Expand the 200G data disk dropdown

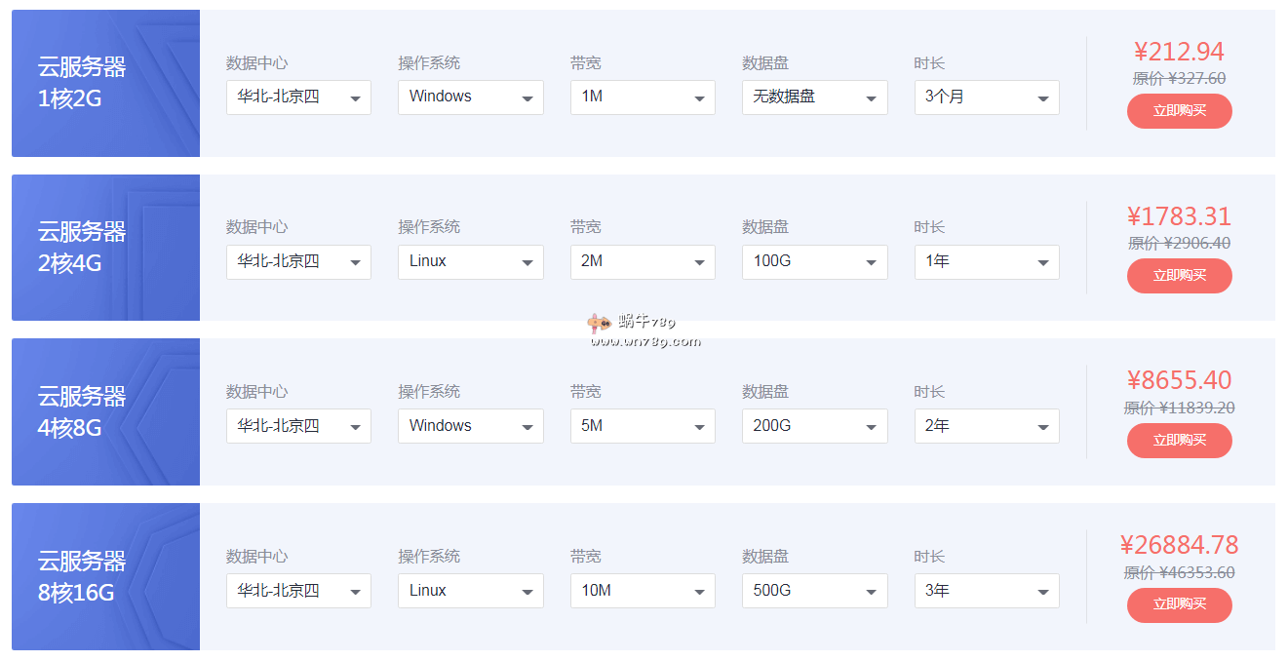click(x=814, y=426)
